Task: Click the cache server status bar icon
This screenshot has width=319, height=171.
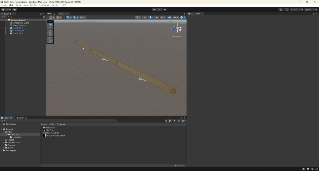Action: coord(308,169)
